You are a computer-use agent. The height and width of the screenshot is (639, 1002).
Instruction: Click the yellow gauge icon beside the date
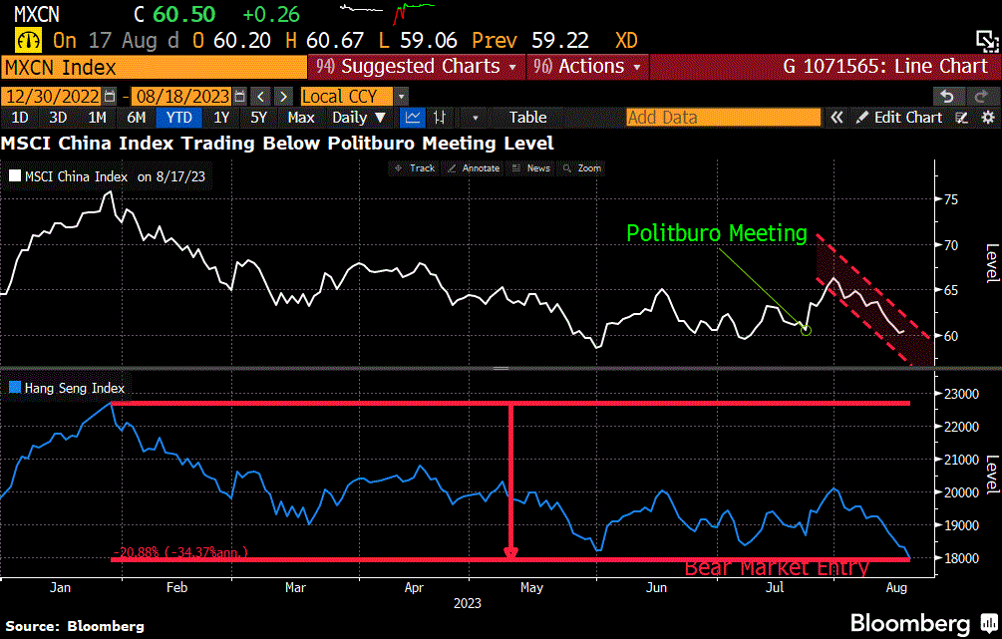28,41
